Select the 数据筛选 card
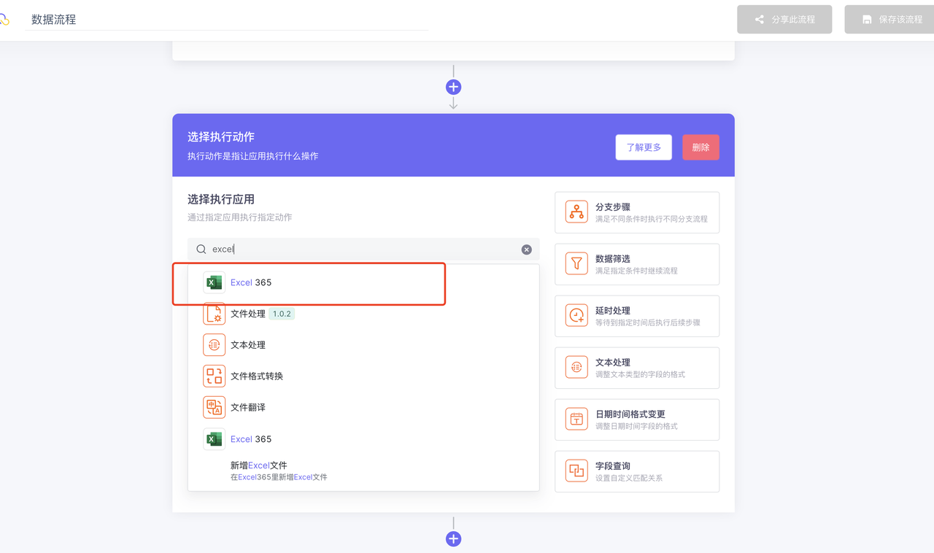Image resolution: width=934 pixels, height=553 pixels. [x=637, y=264]
